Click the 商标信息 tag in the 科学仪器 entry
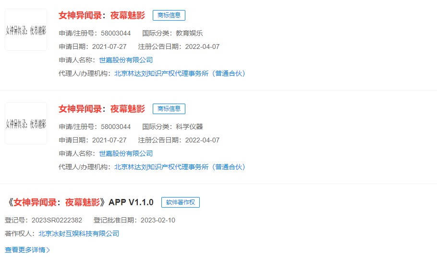 click(x=169, y=109)
